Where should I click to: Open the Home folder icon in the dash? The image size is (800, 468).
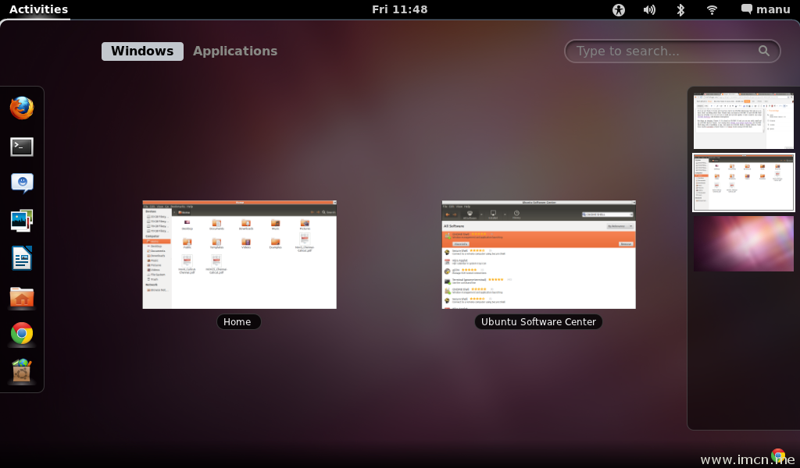[x=22, y=297]
